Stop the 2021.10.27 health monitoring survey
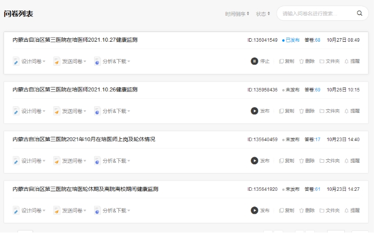 coord(260,61)
